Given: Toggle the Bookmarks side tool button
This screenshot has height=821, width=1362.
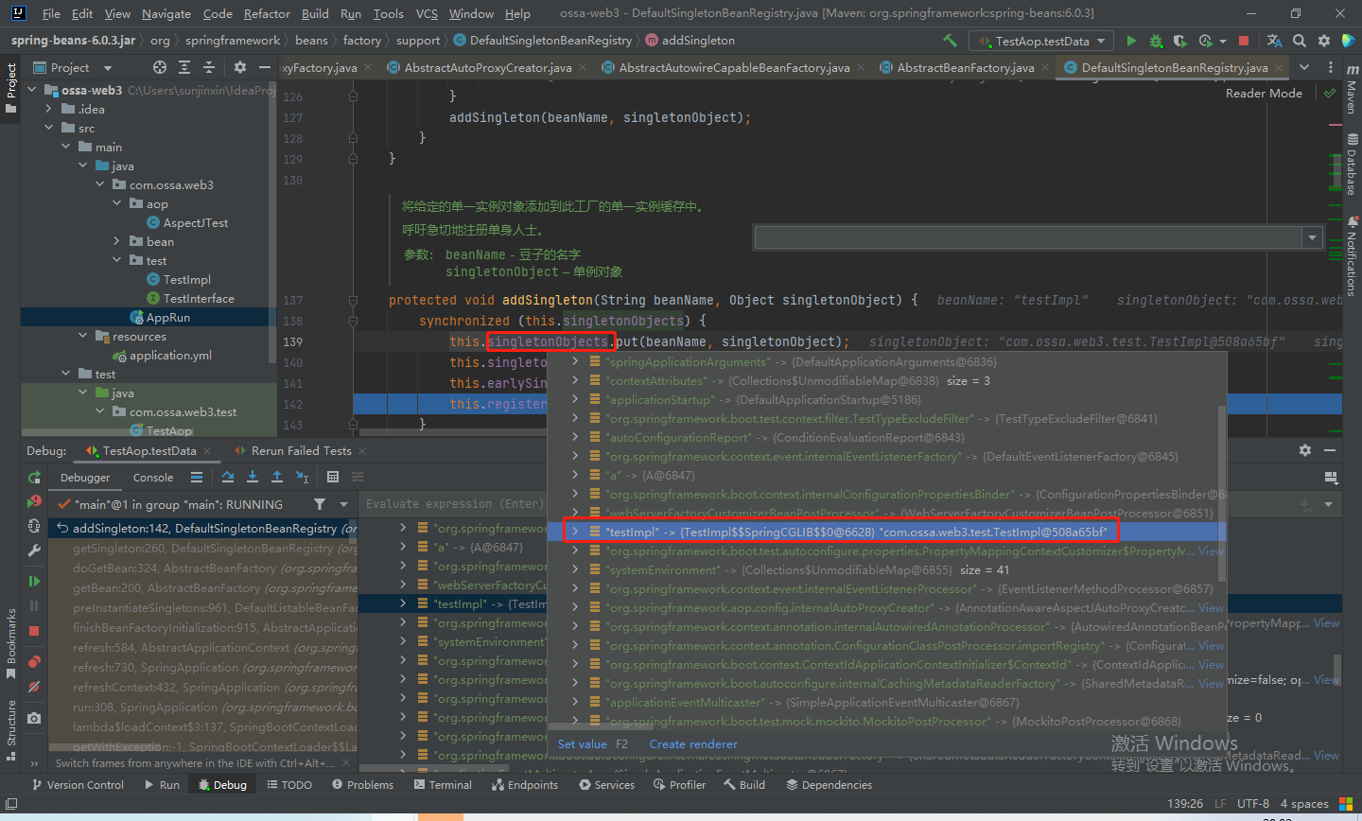Looking at the screenshot, I should point(11,644).
